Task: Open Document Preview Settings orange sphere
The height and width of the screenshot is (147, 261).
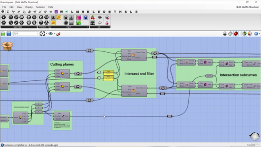Action: click(250, 33)
